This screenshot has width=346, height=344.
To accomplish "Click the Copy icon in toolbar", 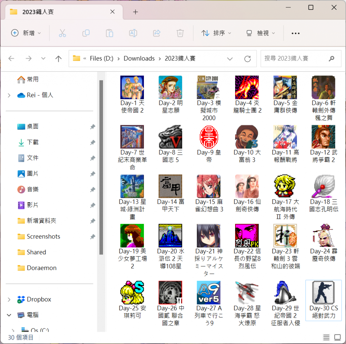I will tap(86, 33).
